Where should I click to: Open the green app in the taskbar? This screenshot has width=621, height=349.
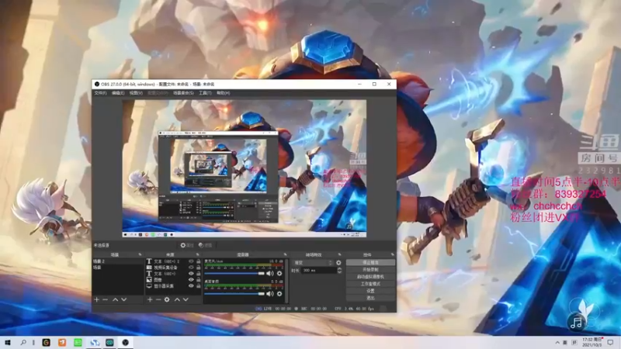point(78,342)
